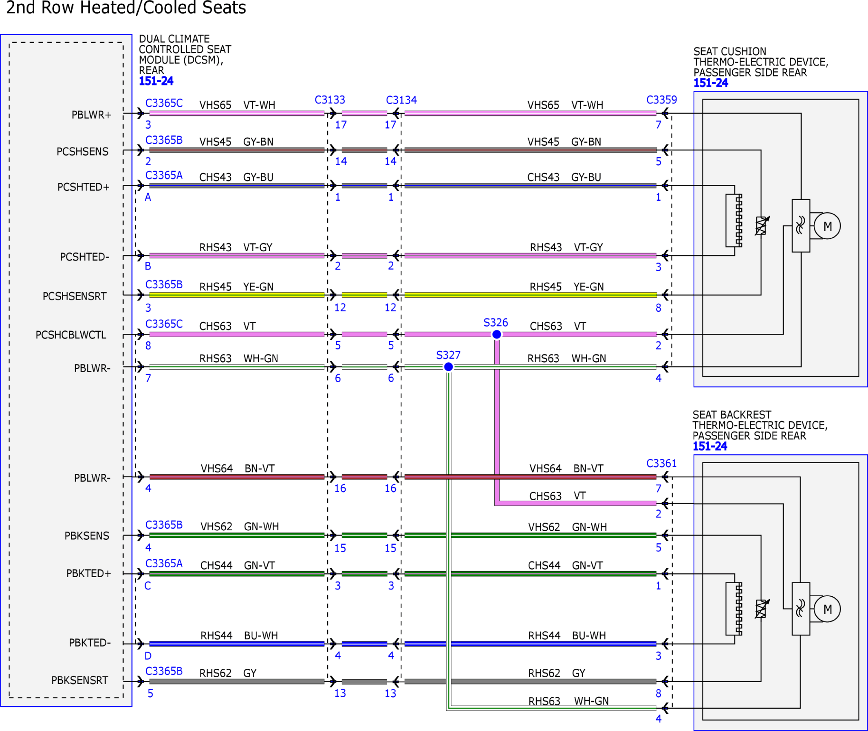868x731 pixels.
Task: Click the C3365B label beside PBKSENSRT
Action: (164, 671)
